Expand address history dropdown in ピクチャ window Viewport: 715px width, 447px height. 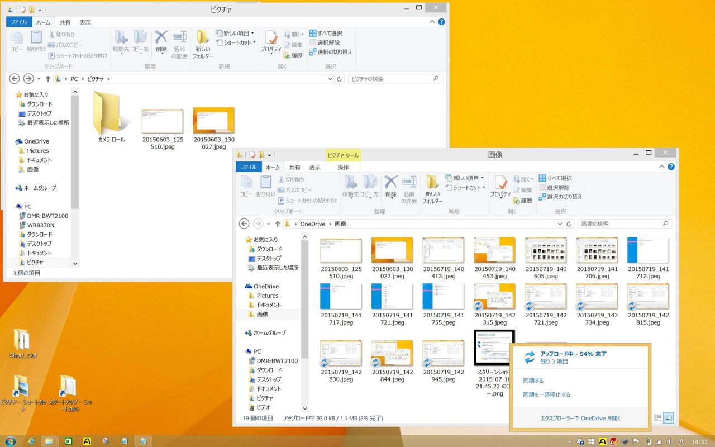330,79
